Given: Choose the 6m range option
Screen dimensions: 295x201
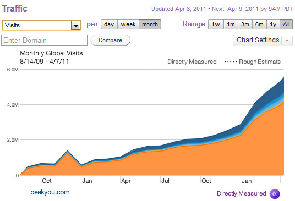Looking at the screenshot, I should pyautogui.click(x=259, y=24).
